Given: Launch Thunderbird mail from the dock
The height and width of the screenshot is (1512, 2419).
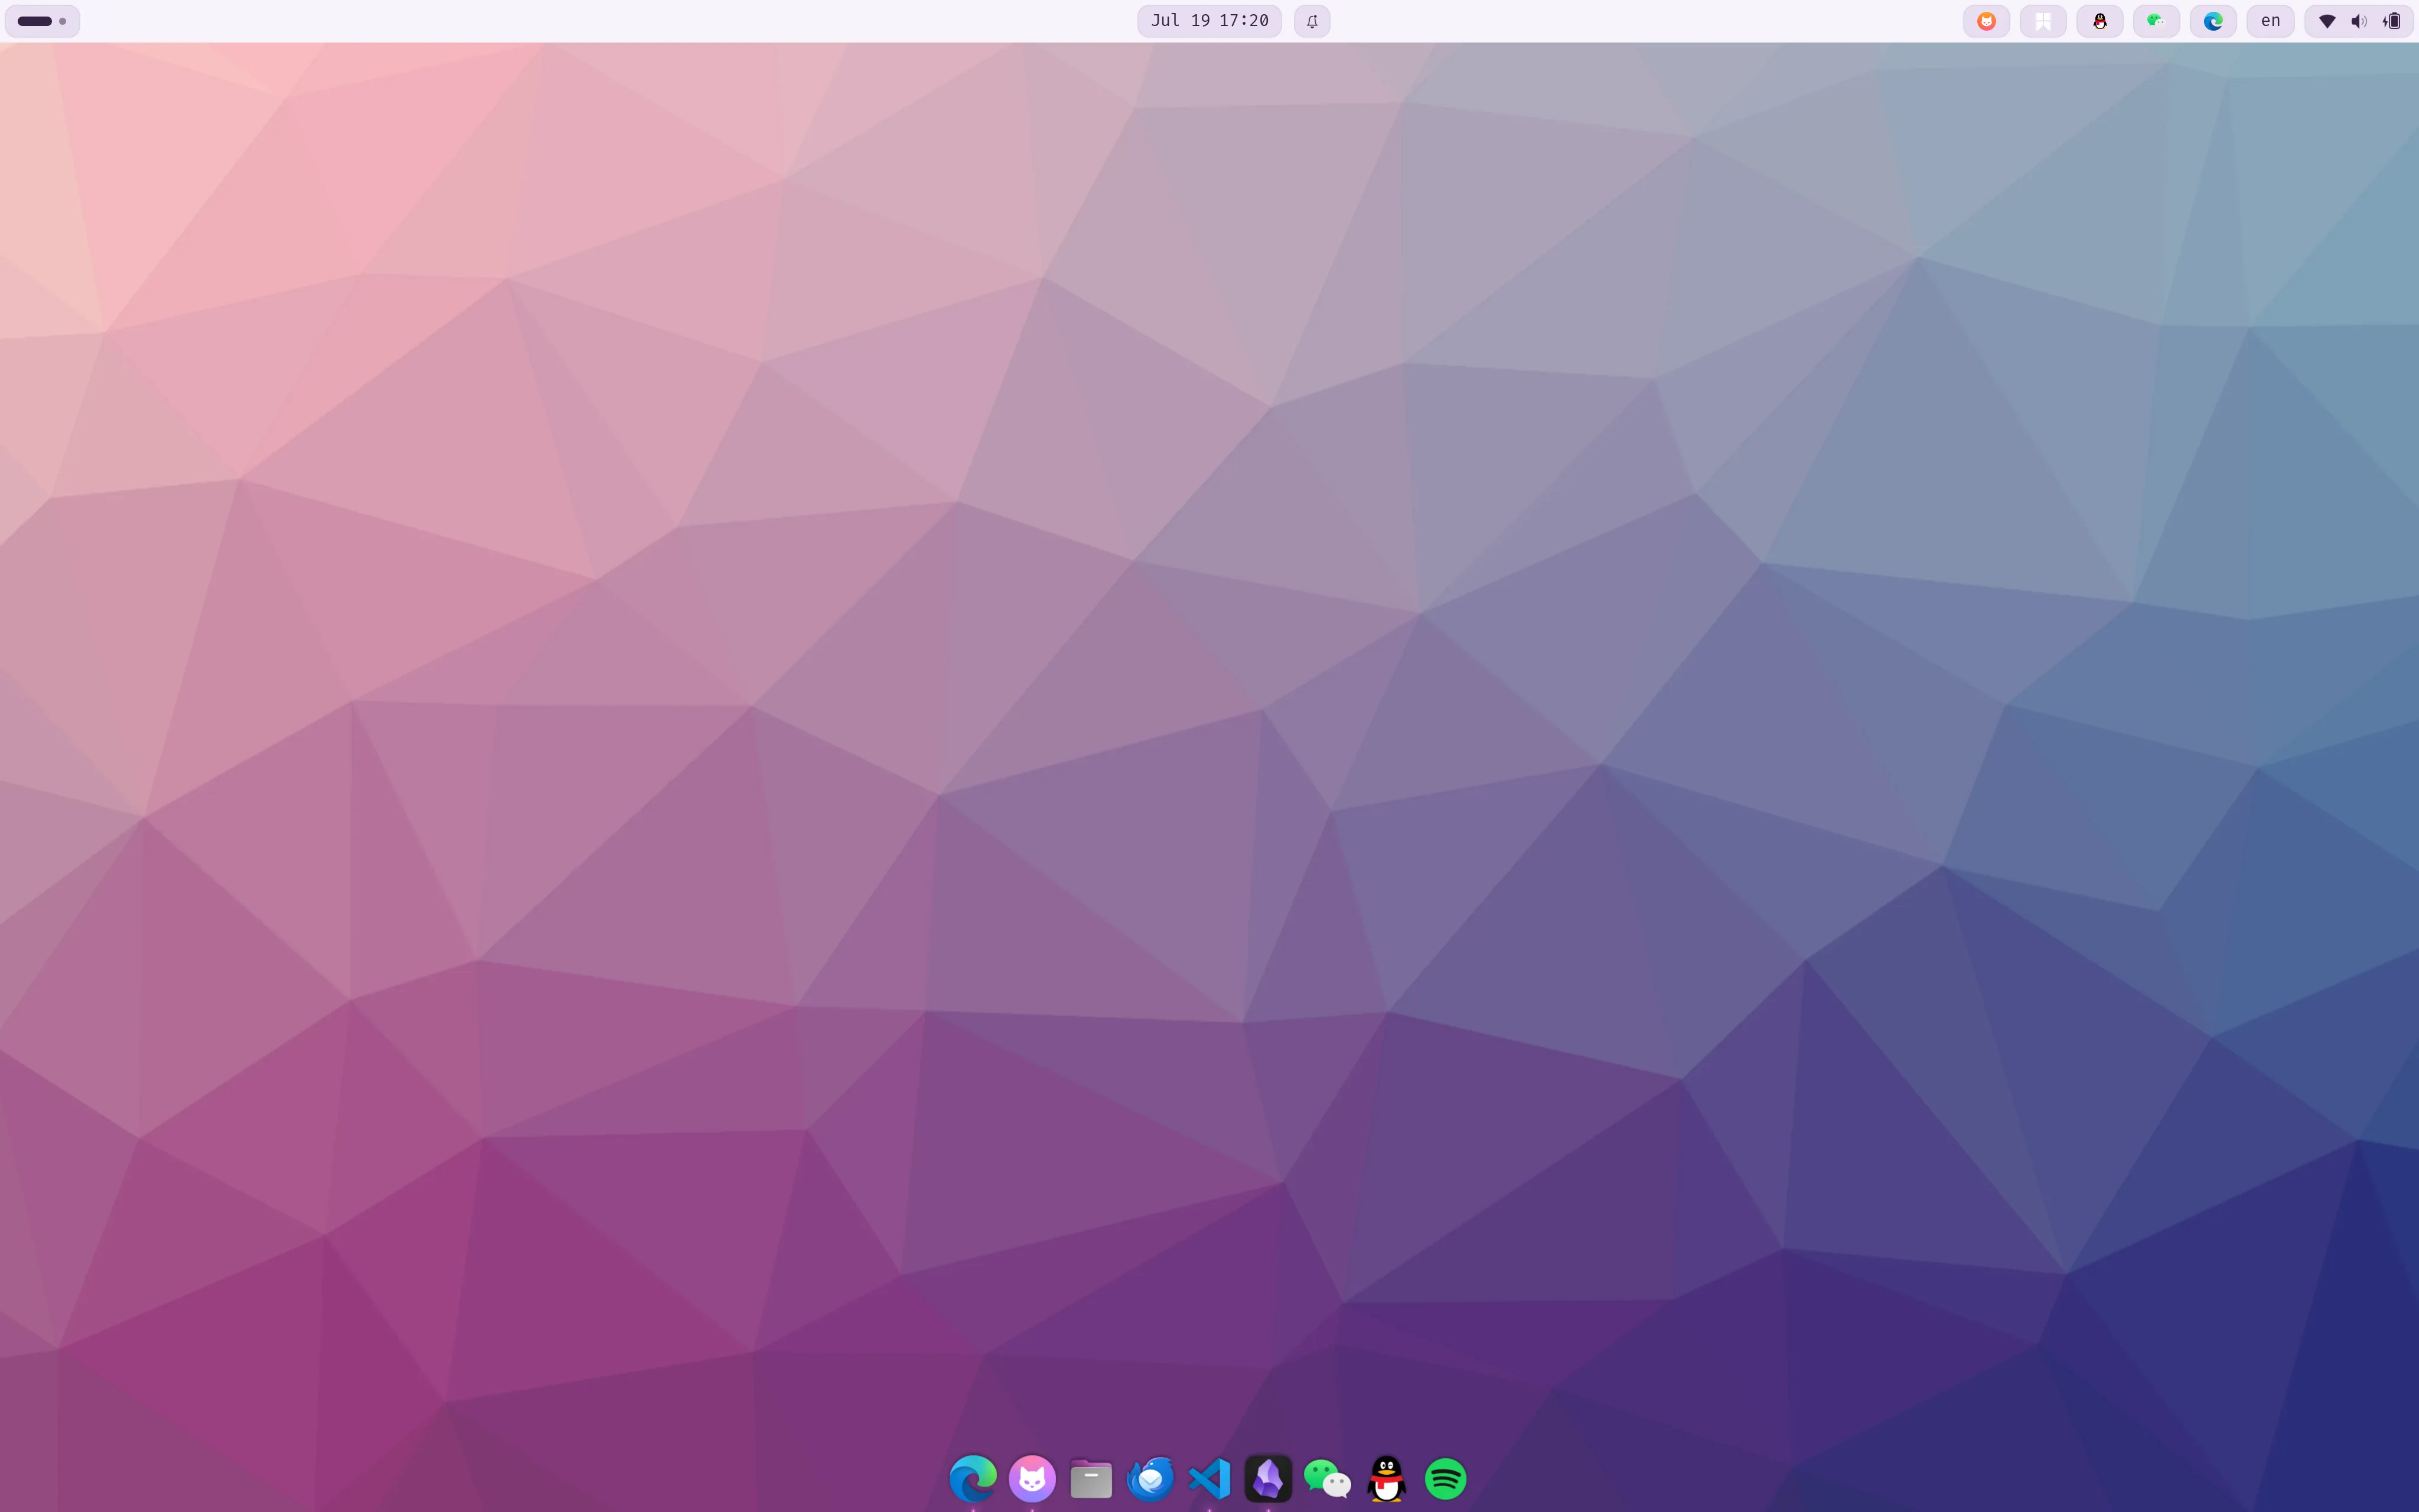Looking at the screenshot, I should coord(1149,1478).
